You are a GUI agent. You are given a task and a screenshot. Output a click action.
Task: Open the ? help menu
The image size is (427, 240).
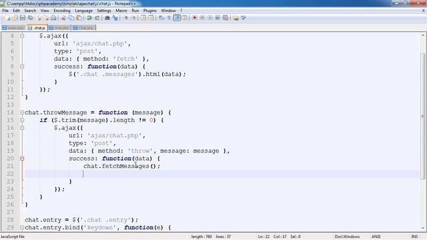click(x=181, y=11)
